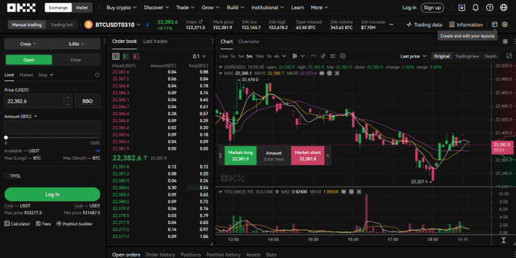The height and width of the screenshot is (258, 516).
Task: Open the download app icon
Action: pyautogui.click(x=462, y=8)
